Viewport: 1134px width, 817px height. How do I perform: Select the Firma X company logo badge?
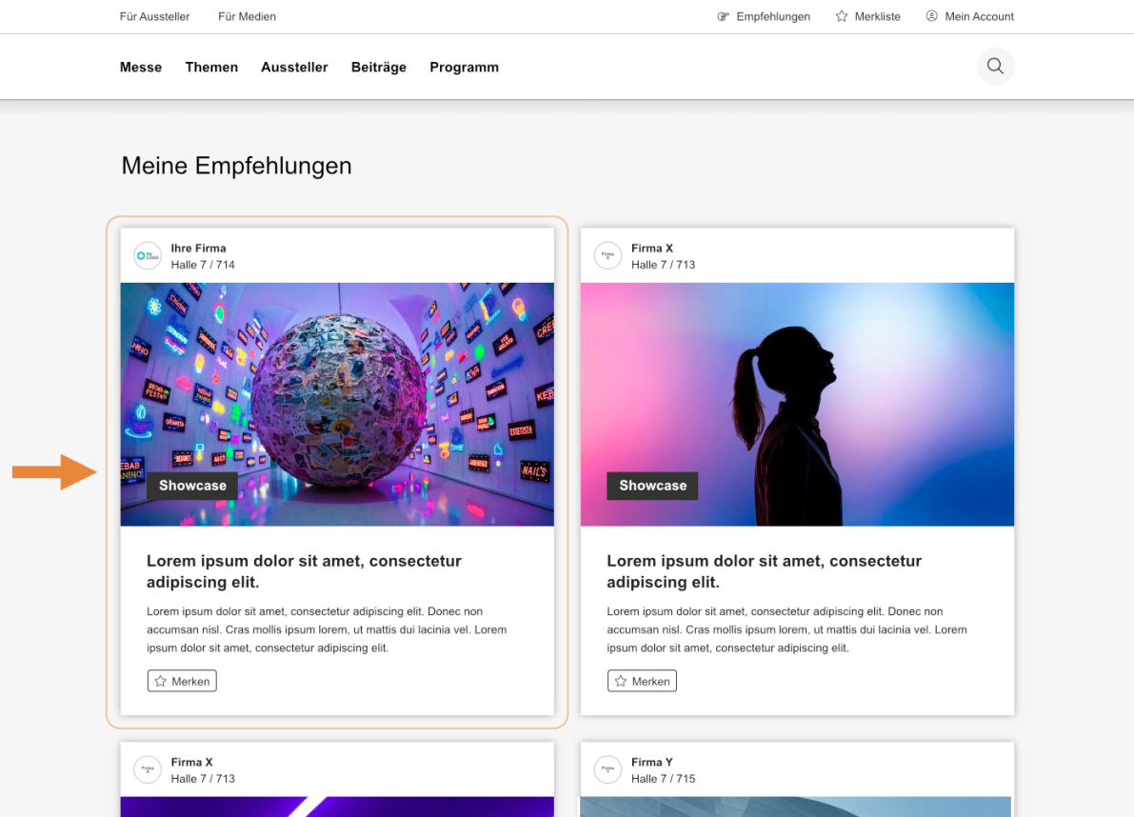[607, 255]
